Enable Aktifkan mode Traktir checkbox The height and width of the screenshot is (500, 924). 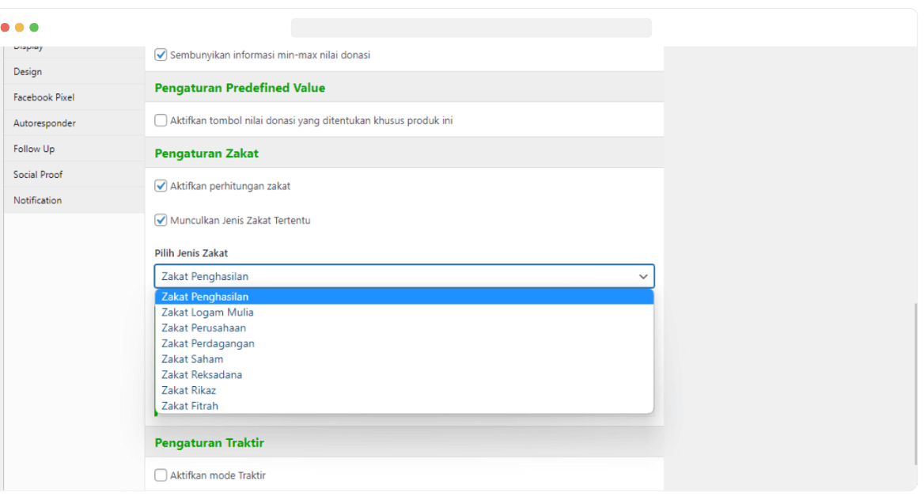click(x=161, y=475)
